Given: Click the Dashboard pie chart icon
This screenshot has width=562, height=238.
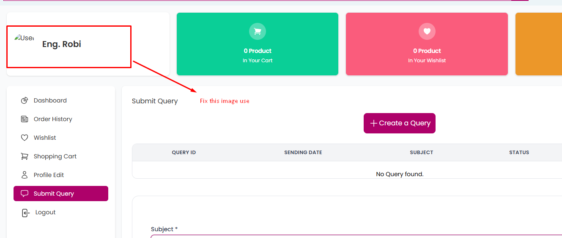Looking at the screenshot, I should tap(25, 100).
